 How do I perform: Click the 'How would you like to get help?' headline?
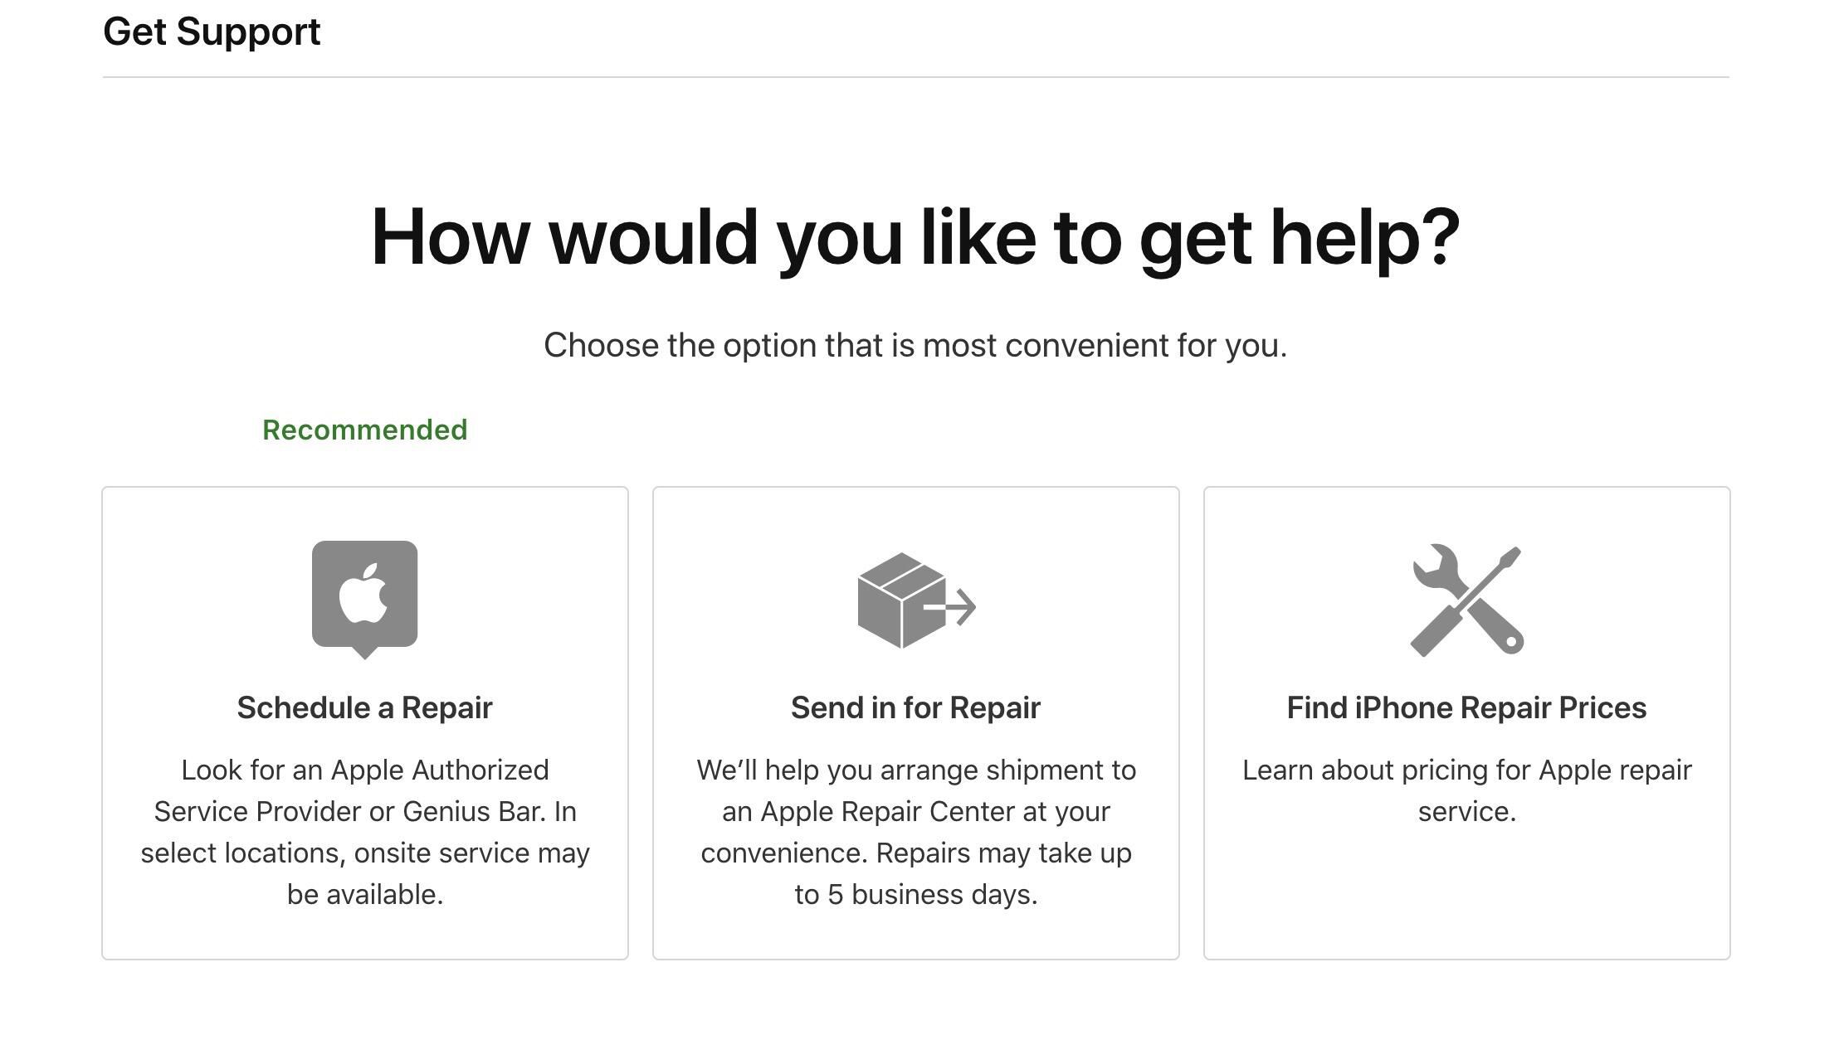point(915,237)
